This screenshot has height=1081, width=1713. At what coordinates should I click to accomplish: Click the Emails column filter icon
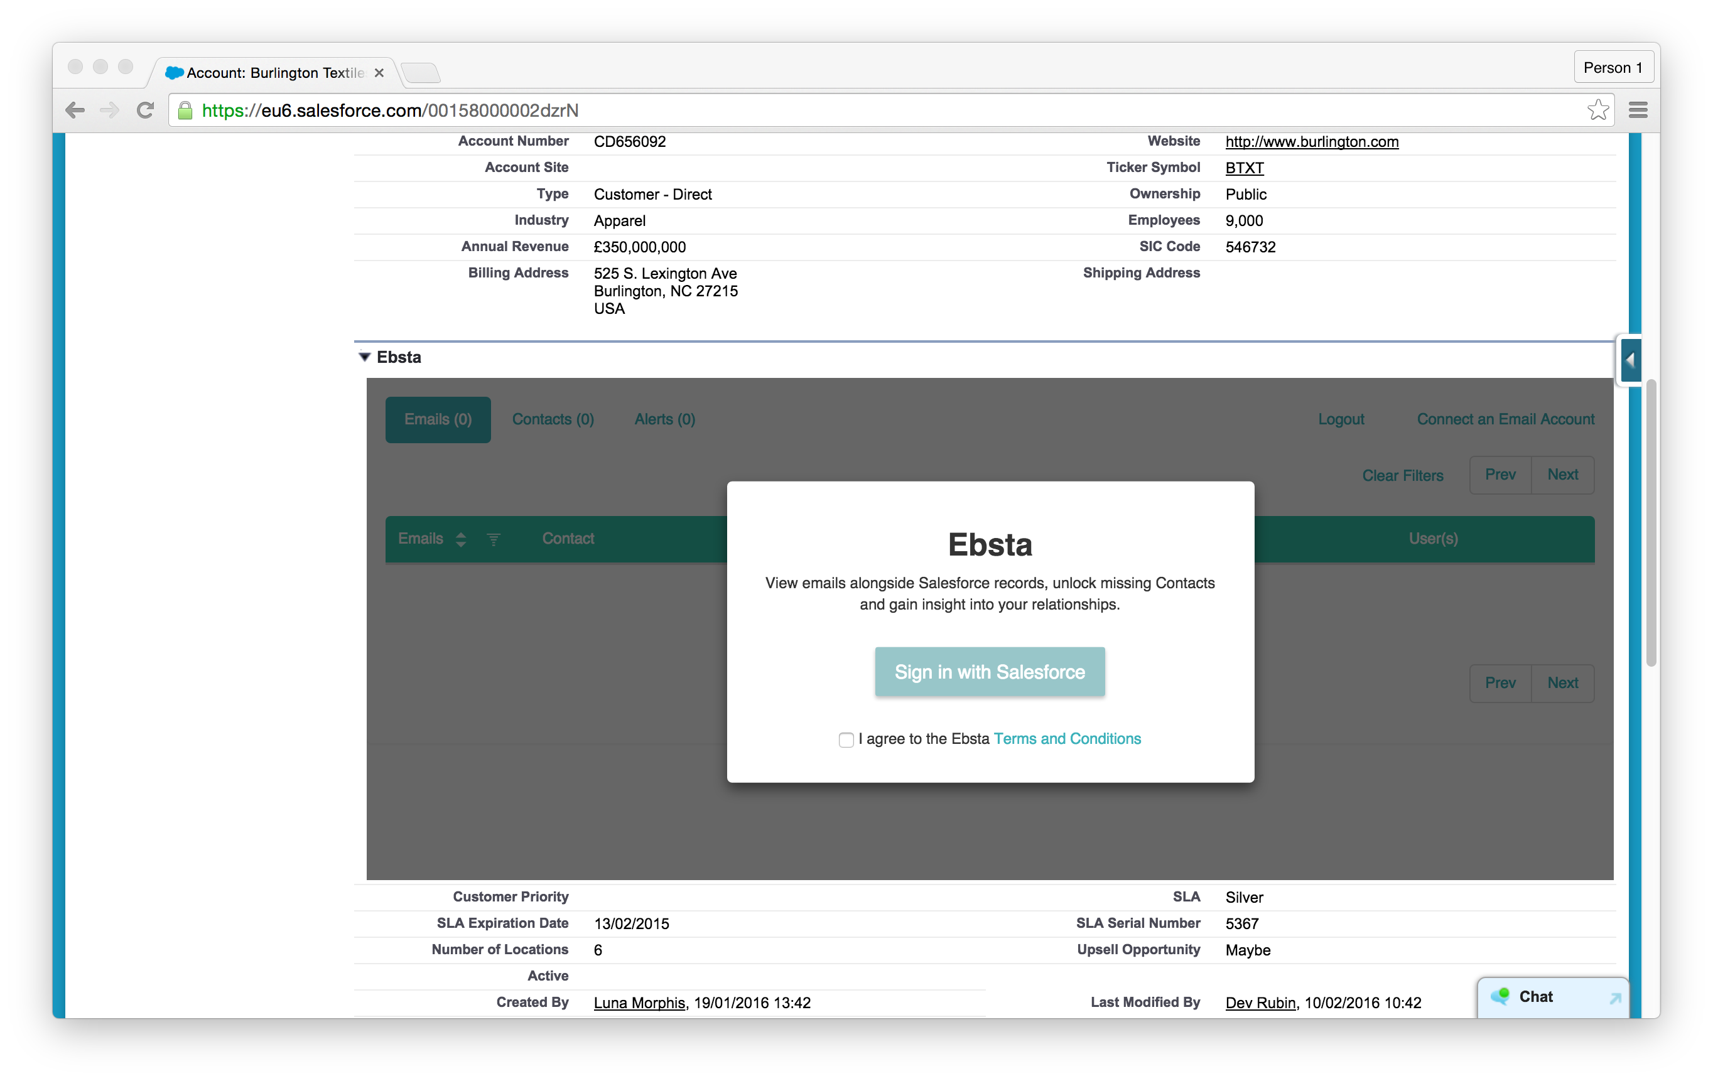pos(494,540)
